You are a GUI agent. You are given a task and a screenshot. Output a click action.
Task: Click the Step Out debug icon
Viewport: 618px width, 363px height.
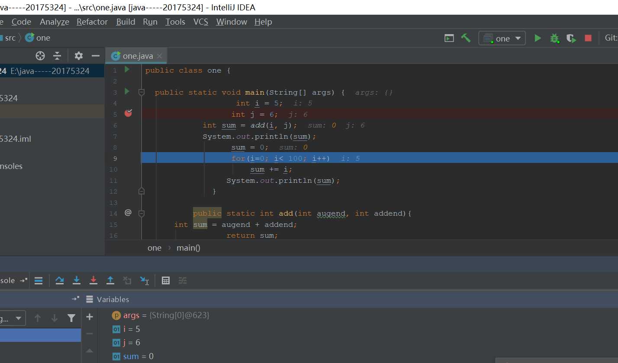coord(110,280)
